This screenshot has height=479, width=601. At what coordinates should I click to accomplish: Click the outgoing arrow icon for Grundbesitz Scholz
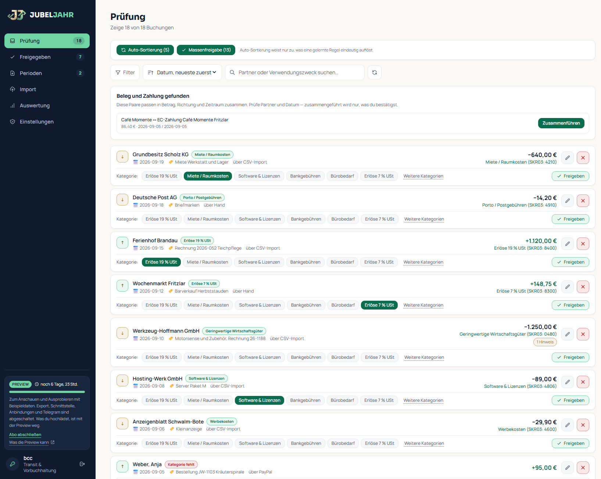point(122,157)
